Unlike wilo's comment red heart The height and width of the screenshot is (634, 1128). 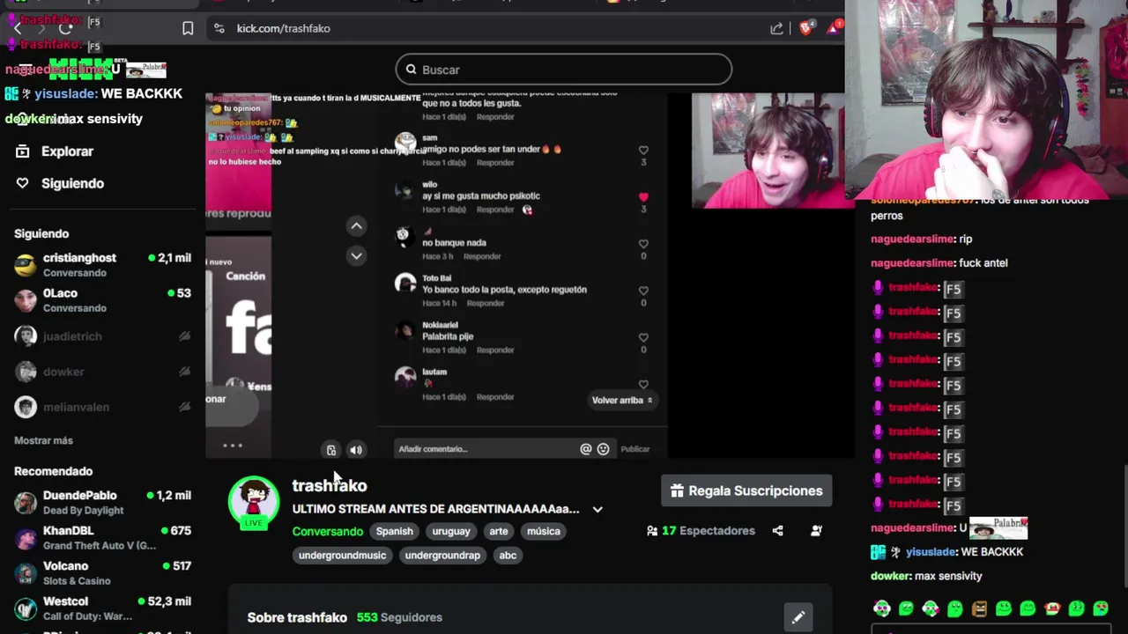643,197
